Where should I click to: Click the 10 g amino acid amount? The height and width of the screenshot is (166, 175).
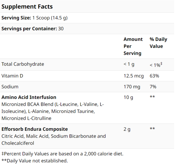(128, 98)
